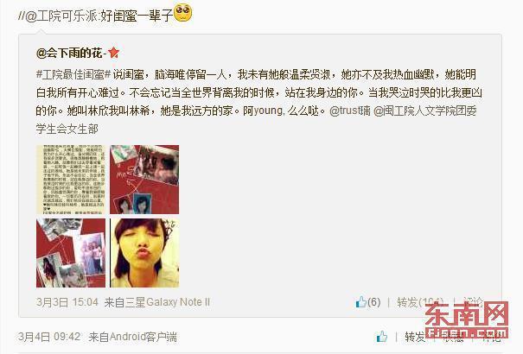
Task: Click 转发 count on the original post
Action: click(420, 302)
